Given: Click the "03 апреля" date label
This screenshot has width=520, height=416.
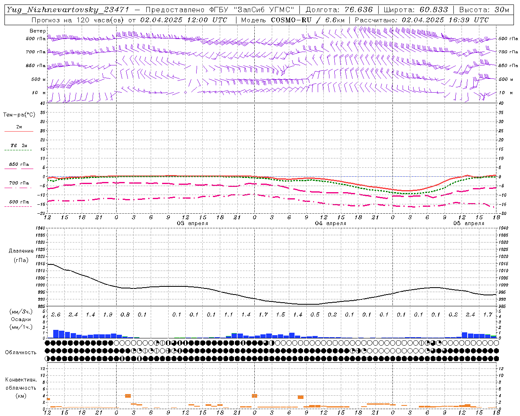Looking at the screenshot, I should pos(193,223).
